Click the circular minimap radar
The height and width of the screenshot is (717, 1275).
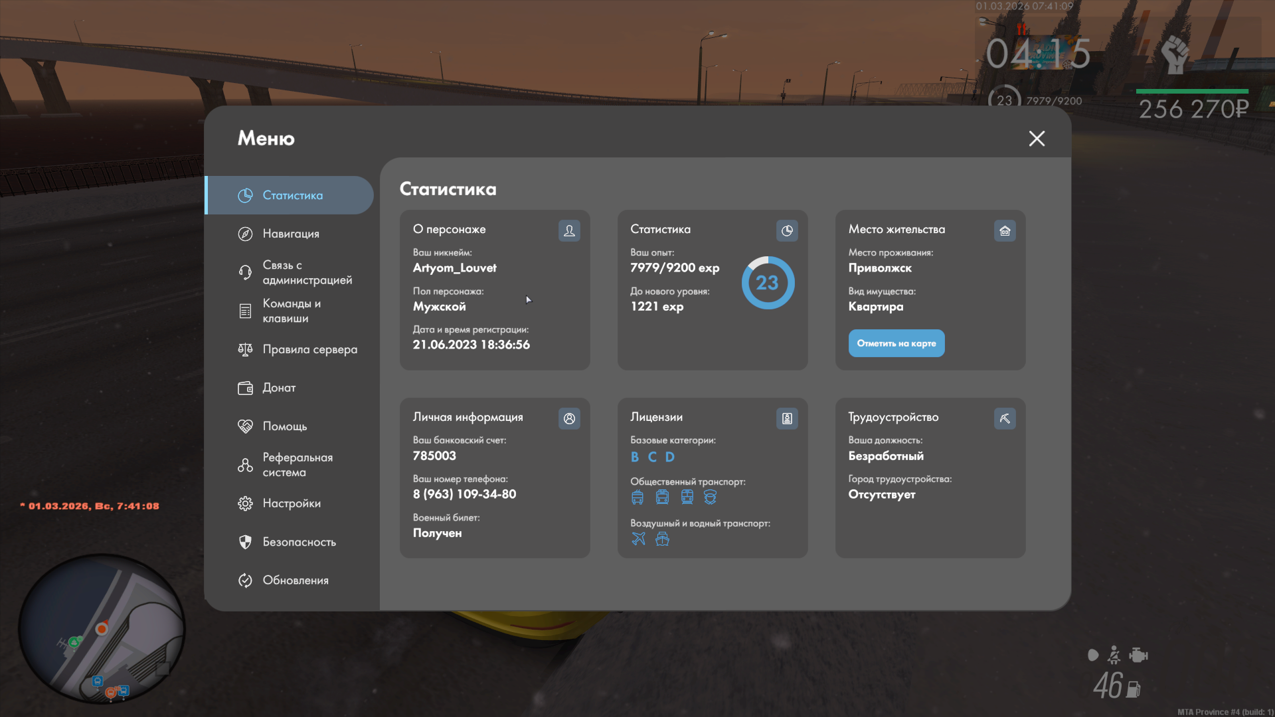pyautogui.click(x=102, y=629)
